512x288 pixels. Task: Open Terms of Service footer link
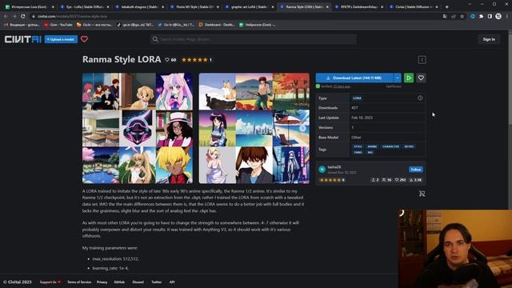(79, 282)
